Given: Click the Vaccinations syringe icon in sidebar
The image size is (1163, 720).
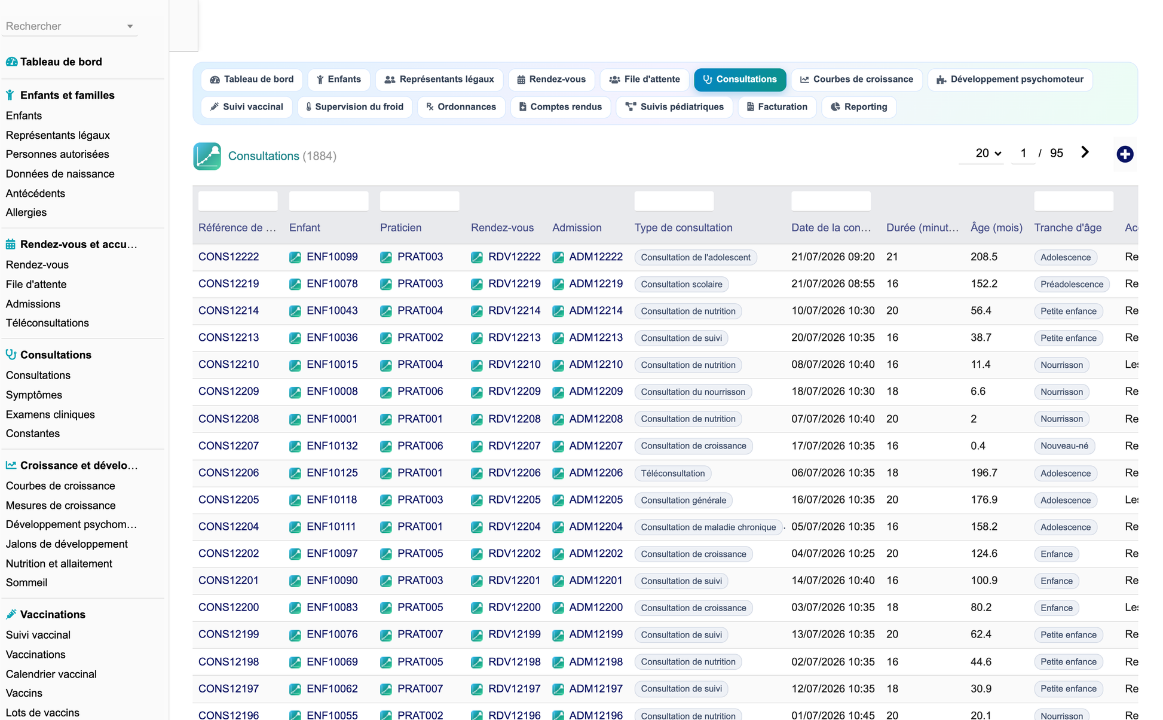Looking at the screenshot, I should click(11, 614).
